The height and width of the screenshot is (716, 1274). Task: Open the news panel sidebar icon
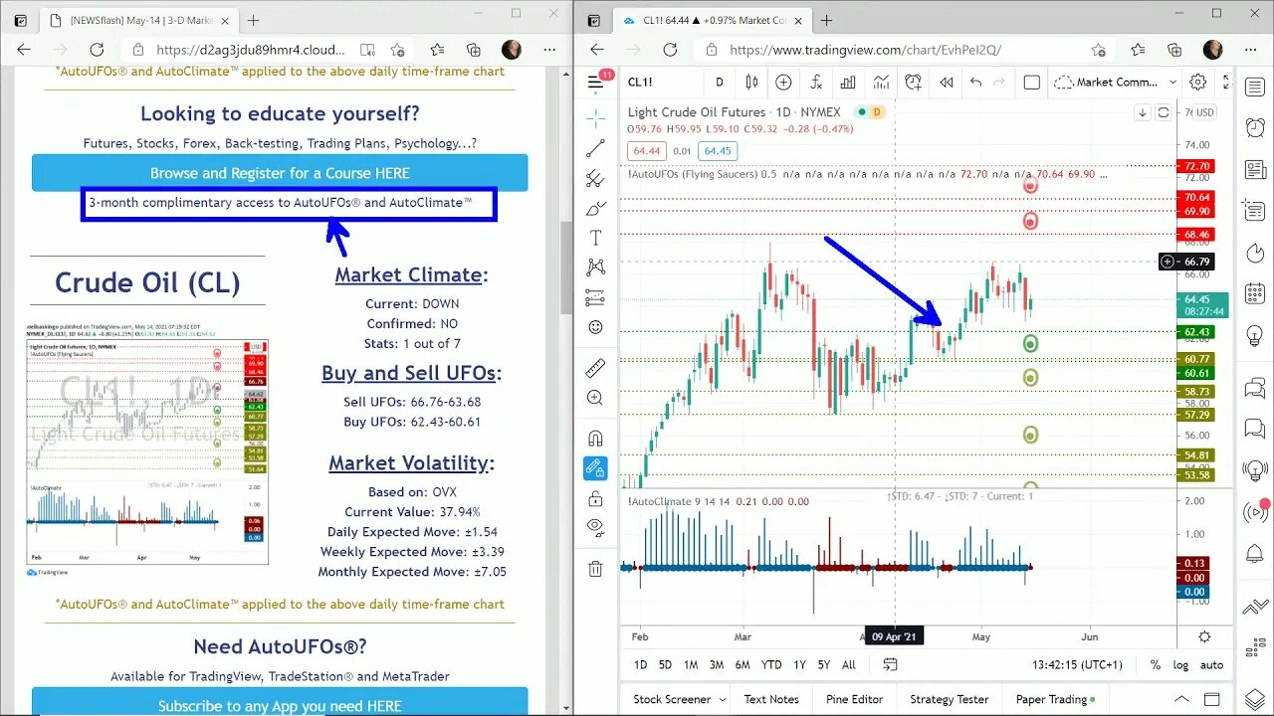(x=1255, y=170)
